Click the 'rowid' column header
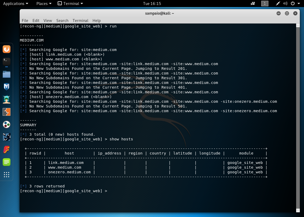304x217 pixels. click(35, 153)
